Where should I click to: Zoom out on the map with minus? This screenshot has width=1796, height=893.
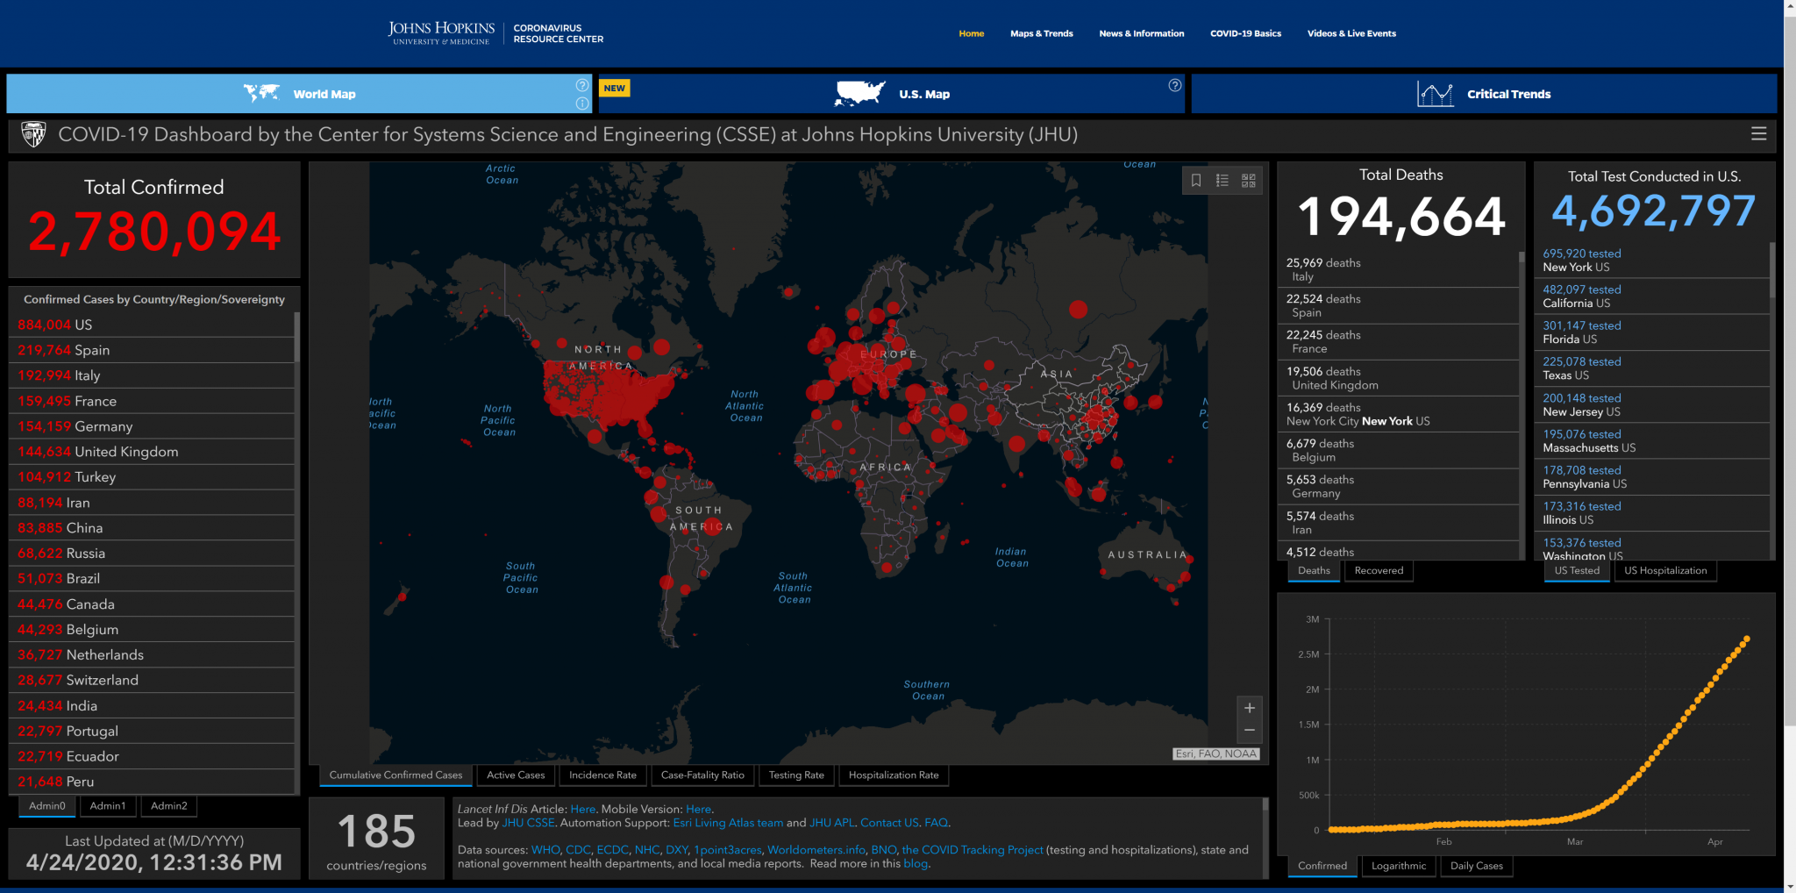(1250, 731)
